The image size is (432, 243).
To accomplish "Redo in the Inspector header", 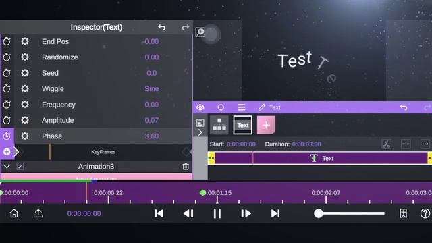I will coord(186,27).
